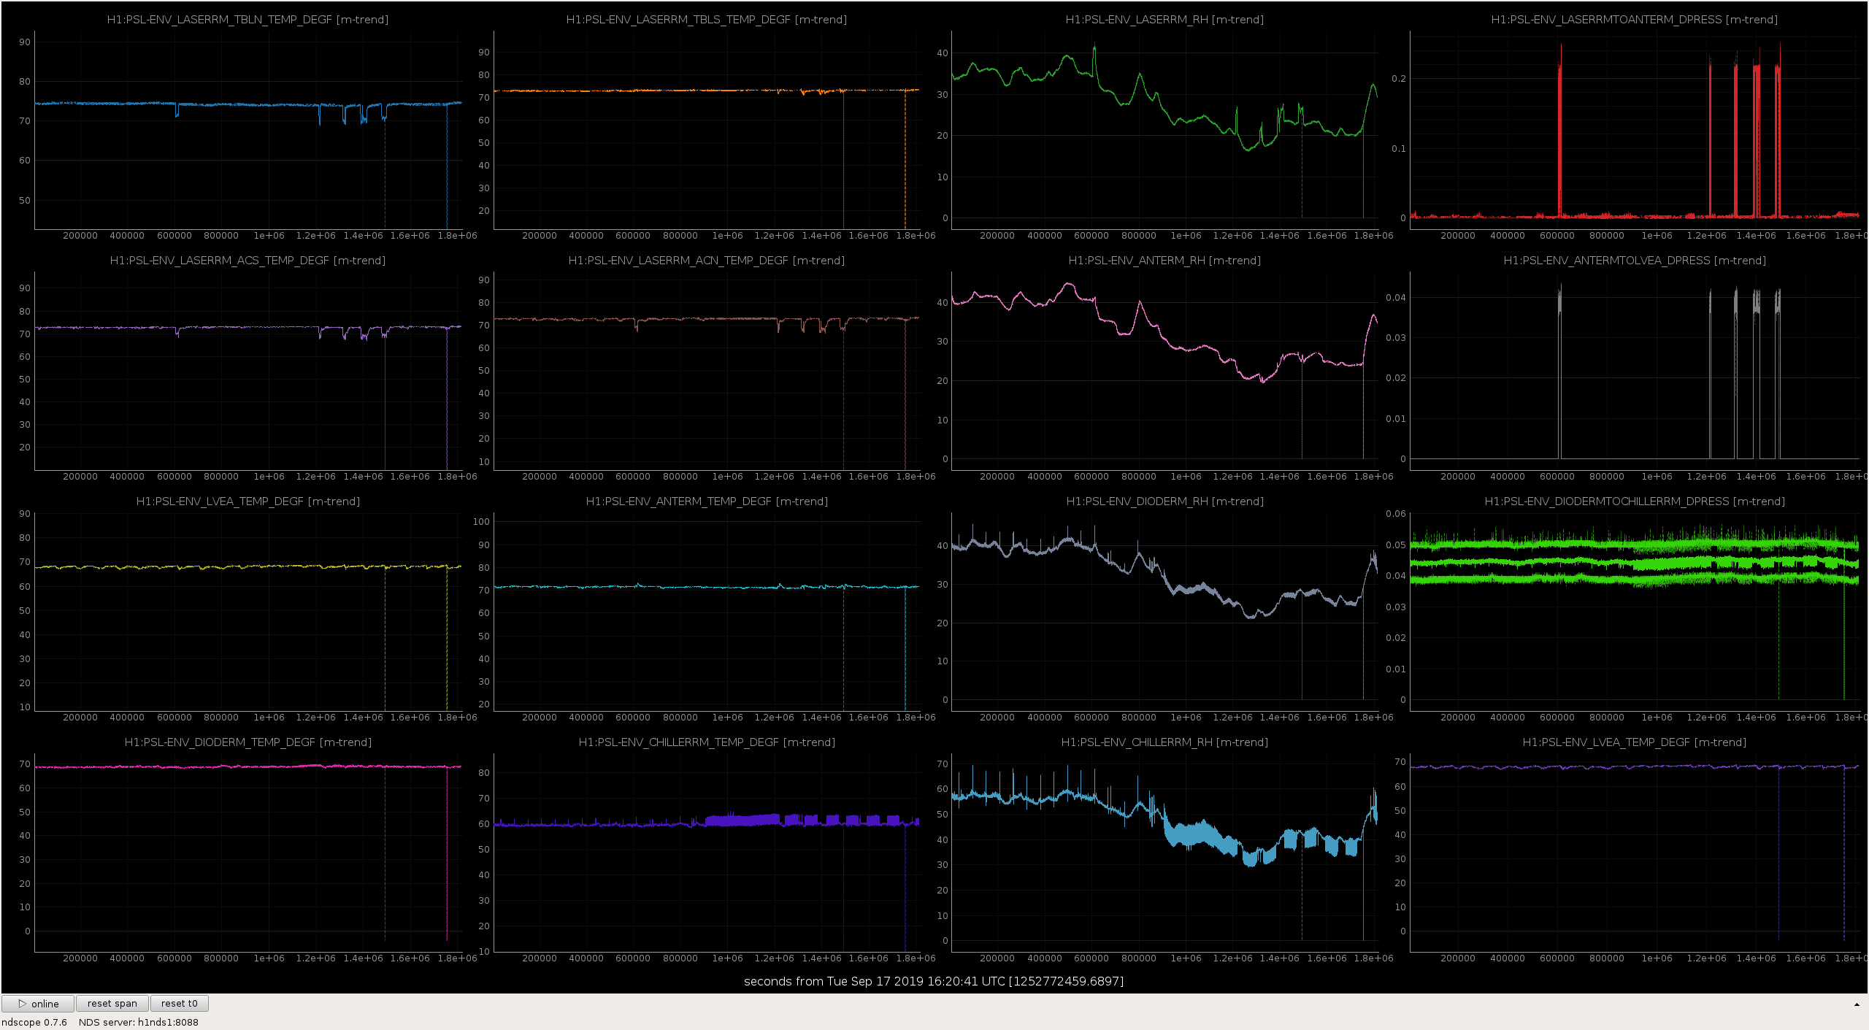Screen dimensions: 1869x1030
Task: Click the DIODERM_RH plot title
Action: click(1164, 501)
